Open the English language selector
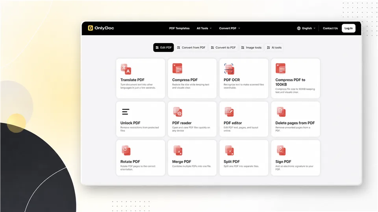This screenshot has width=378, height=212. (306, 28)
